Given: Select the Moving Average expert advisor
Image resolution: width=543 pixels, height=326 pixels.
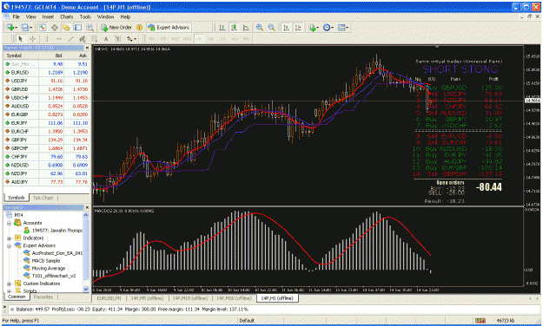Looking at the screenshot, I should (49, 269).
